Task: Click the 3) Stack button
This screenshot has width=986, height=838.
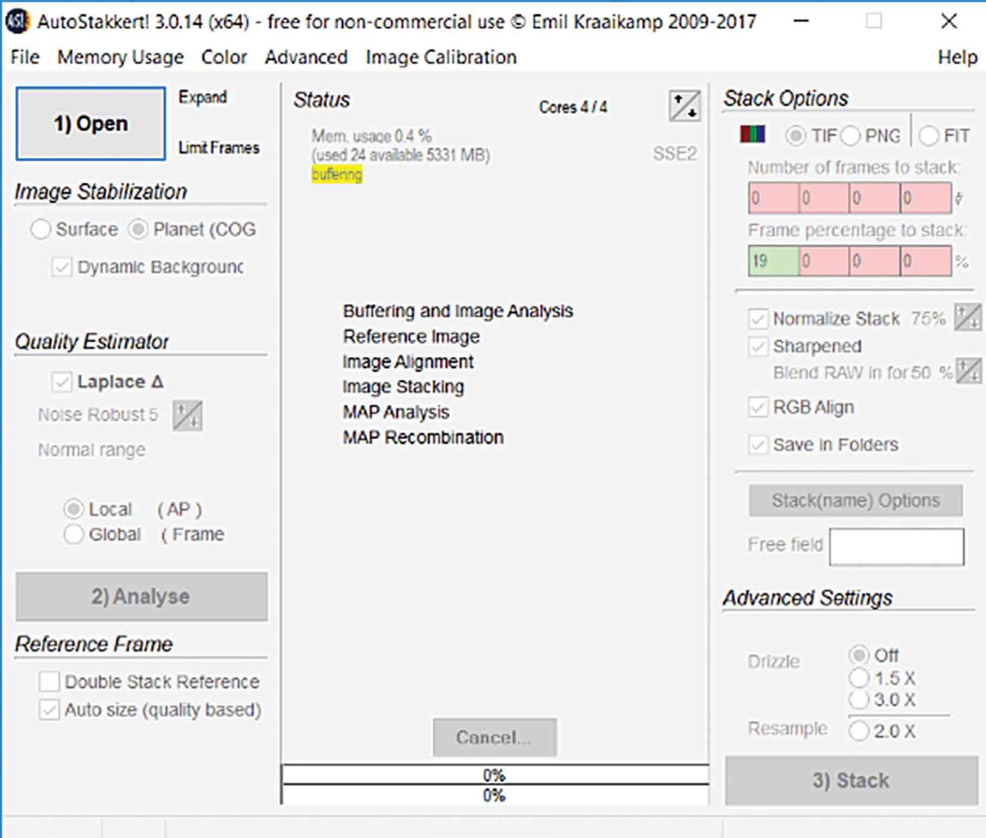Action: click(851, 780)
